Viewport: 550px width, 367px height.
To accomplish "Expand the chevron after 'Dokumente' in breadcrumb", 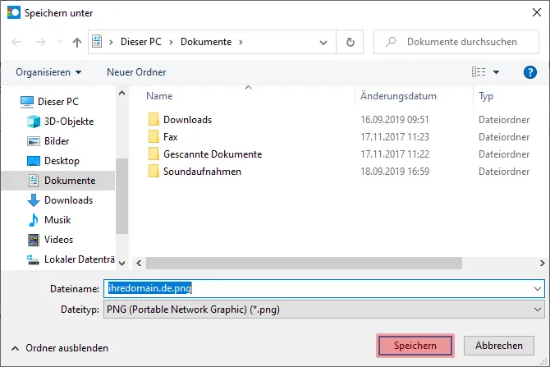I will (x=241, y=42).
